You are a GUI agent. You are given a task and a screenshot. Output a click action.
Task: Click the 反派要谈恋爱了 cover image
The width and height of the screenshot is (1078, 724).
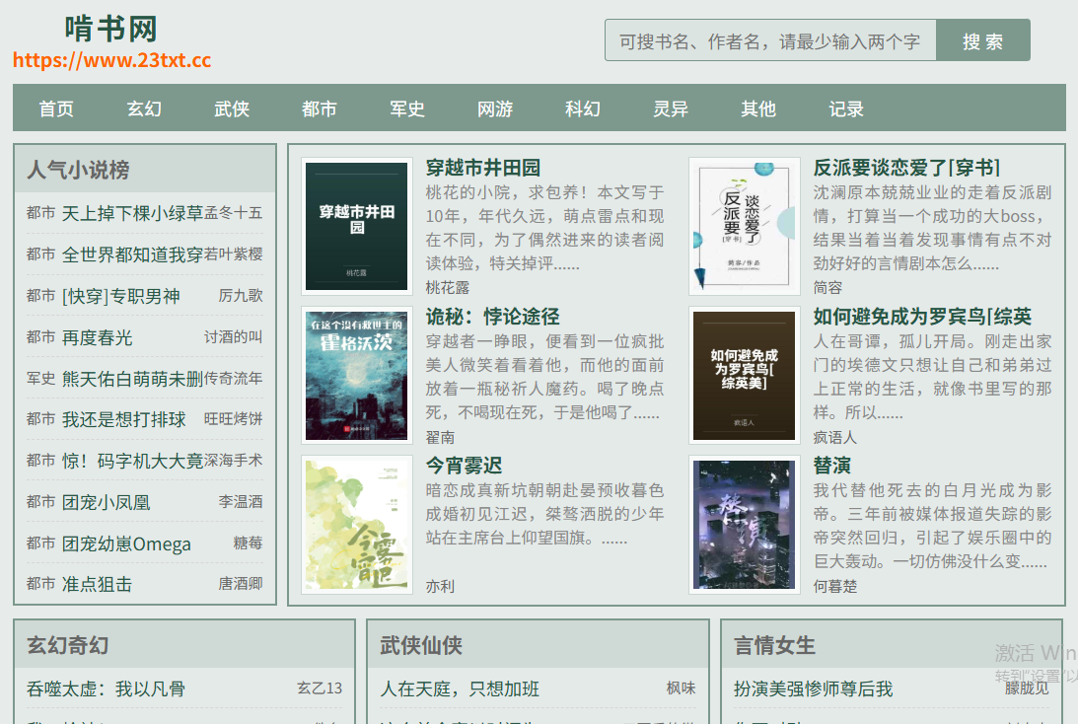click(745, 226)
